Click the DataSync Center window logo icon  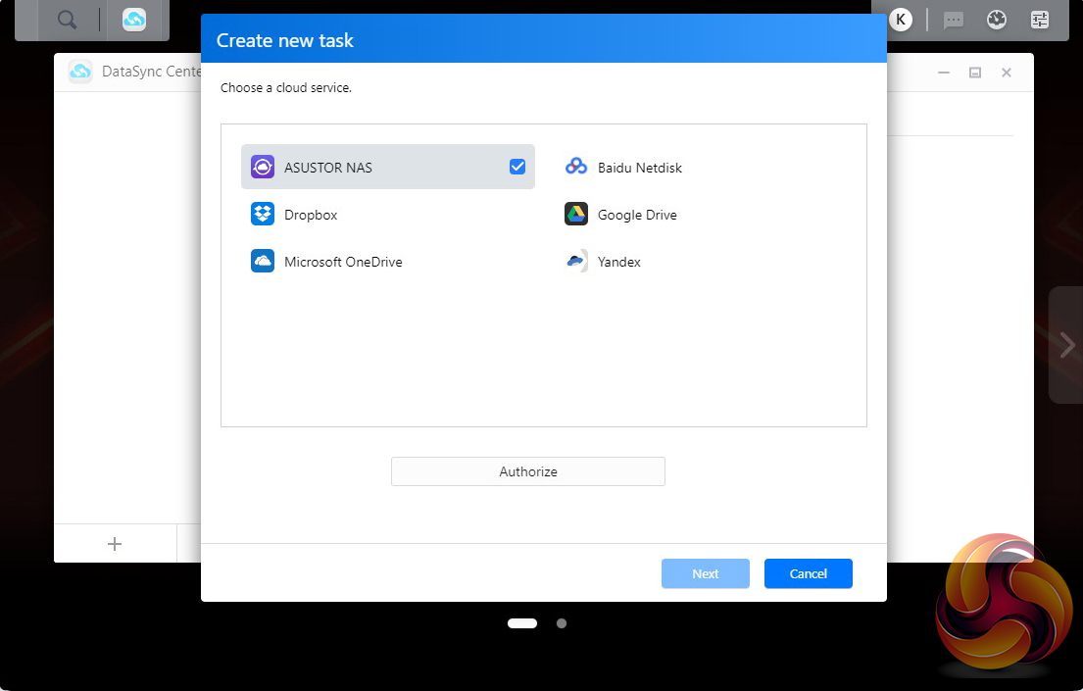(80, 72)
